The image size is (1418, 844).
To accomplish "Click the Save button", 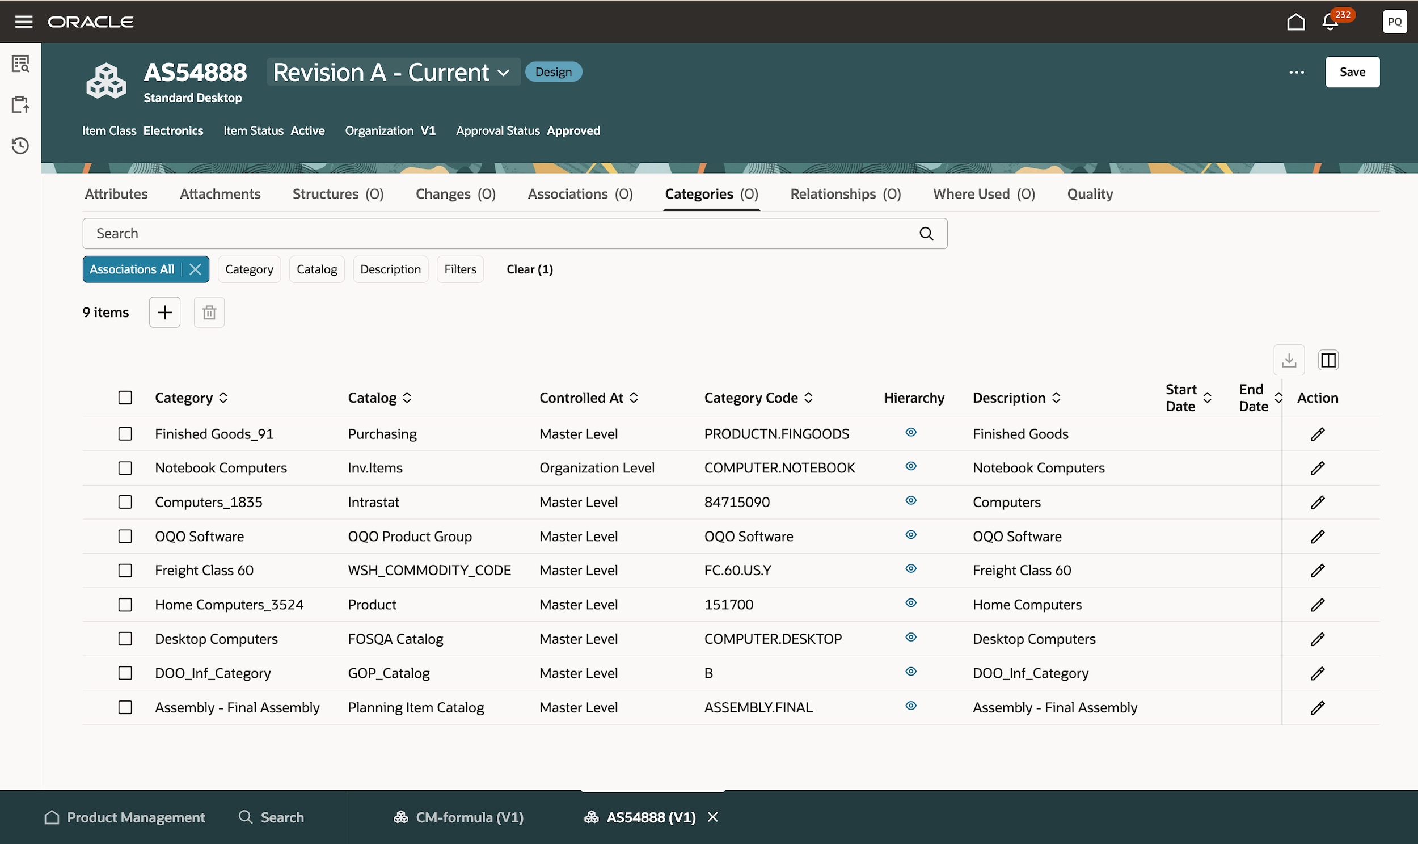I will (1352, 72).
